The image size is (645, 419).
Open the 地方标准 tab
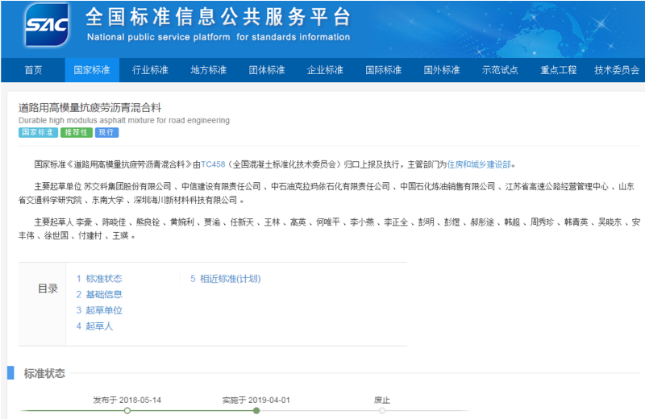coord(209,70)
